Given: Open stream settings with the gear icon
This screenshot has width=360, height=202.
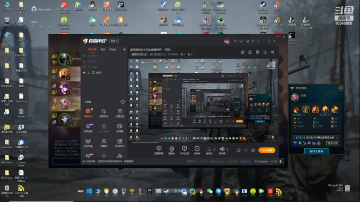Looking at the screenshot, I should (x=253, y=150).
